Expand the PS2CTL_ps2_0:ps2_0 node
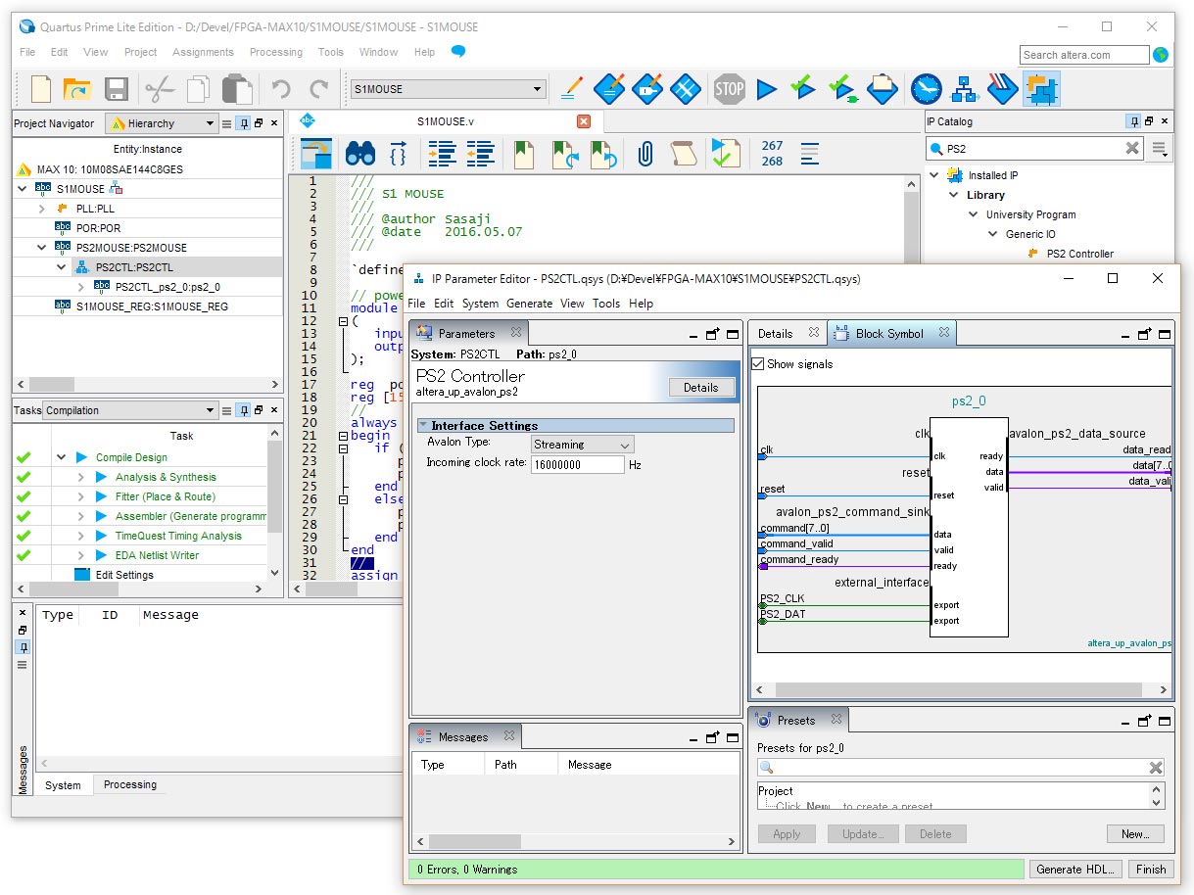This screenshot has height=895, width=1194. (81, 287)
